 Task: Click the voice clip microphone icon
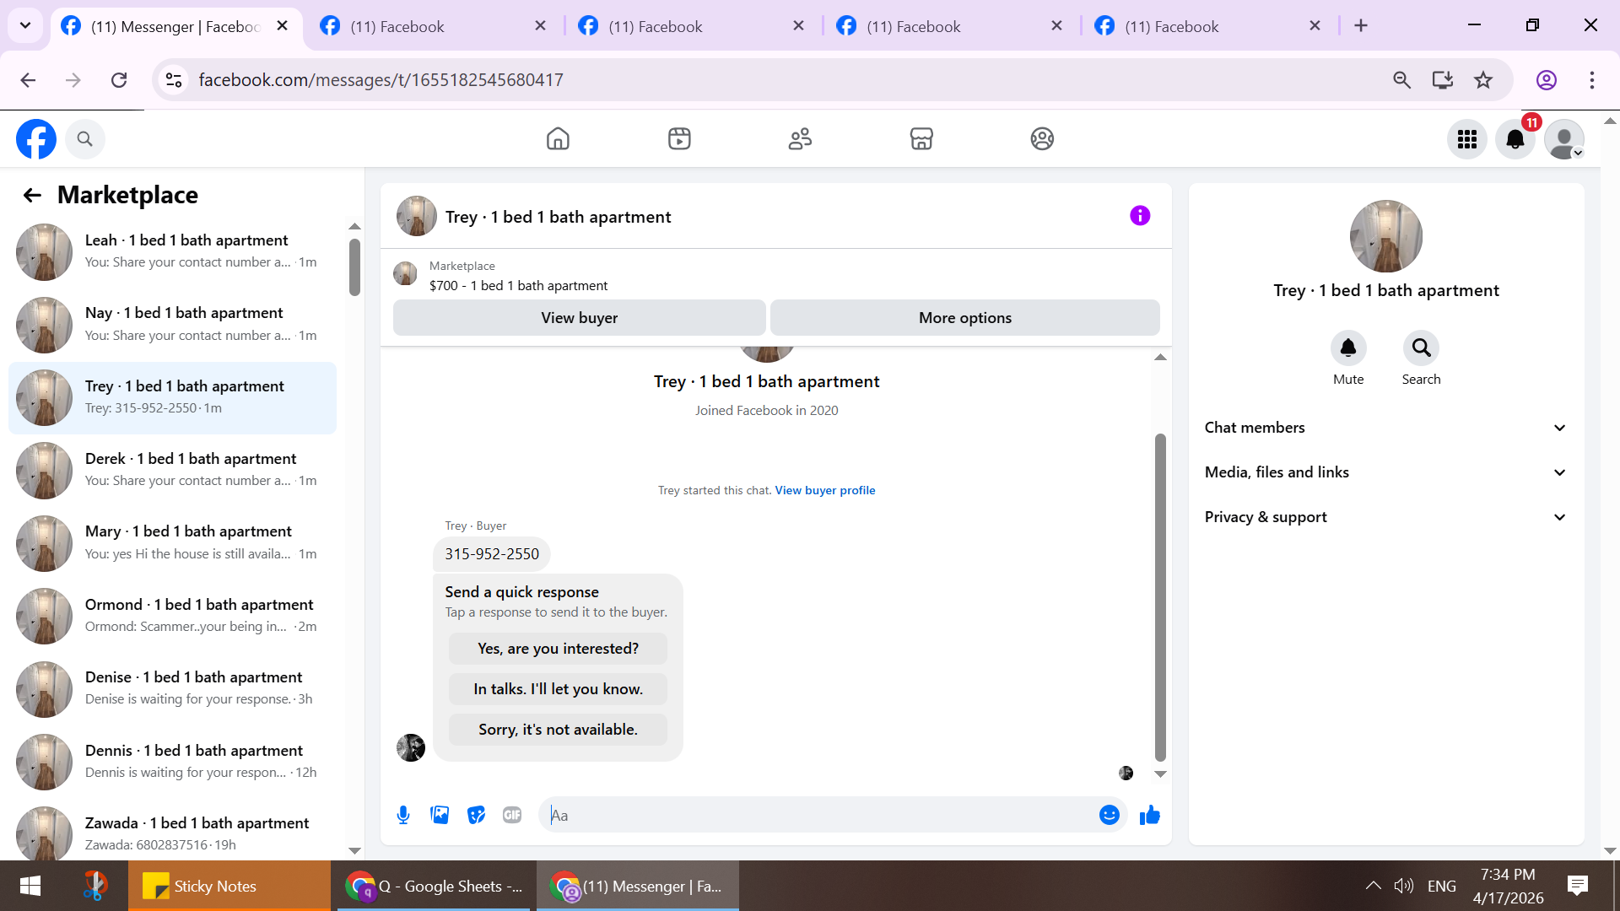[403, 815]
